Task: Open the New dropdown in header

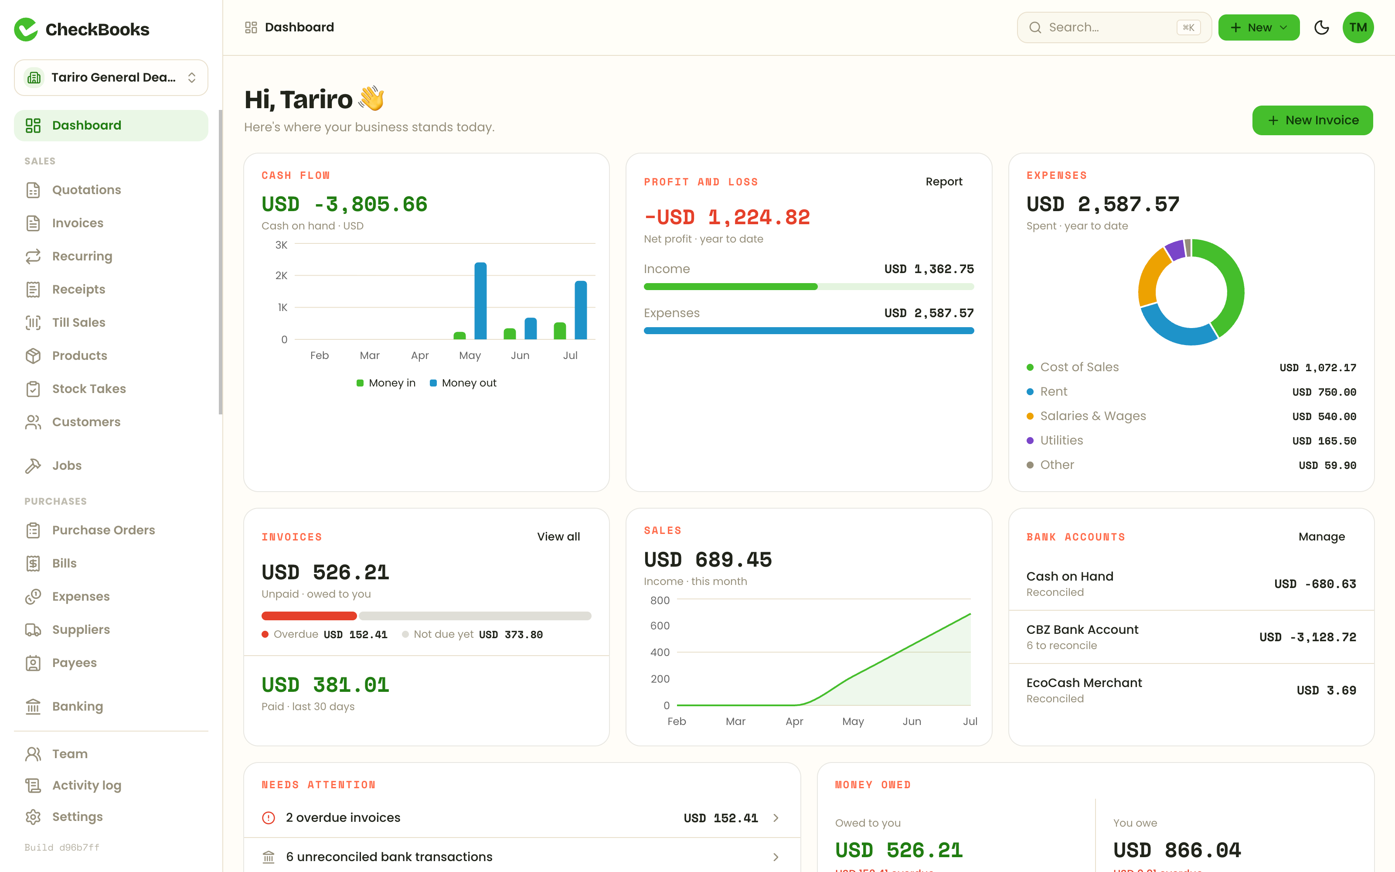Action: coord(1259,27)
